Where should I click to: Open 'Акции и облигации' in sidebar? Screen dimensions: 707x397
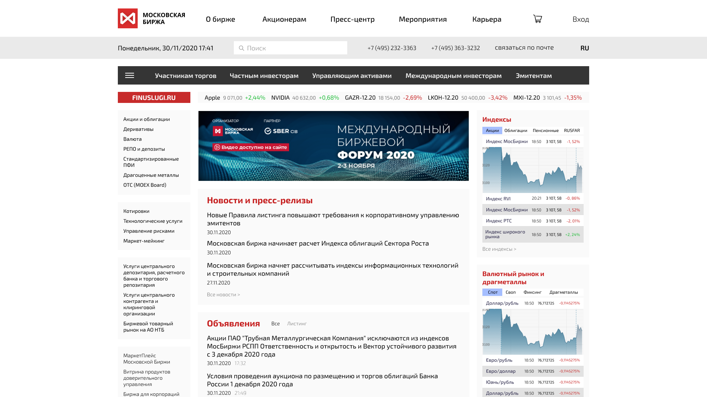click(x=147, y=119)
